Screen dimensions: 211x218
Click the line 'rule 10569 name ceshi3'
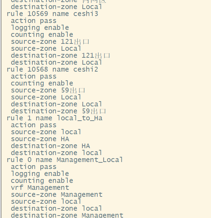pyautogui.click(x=52, y=14)
